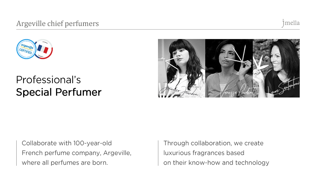316x195 pixels.
Task: Click the bold 'Special Perfumer' text
Action: click(x=59, y=92)
